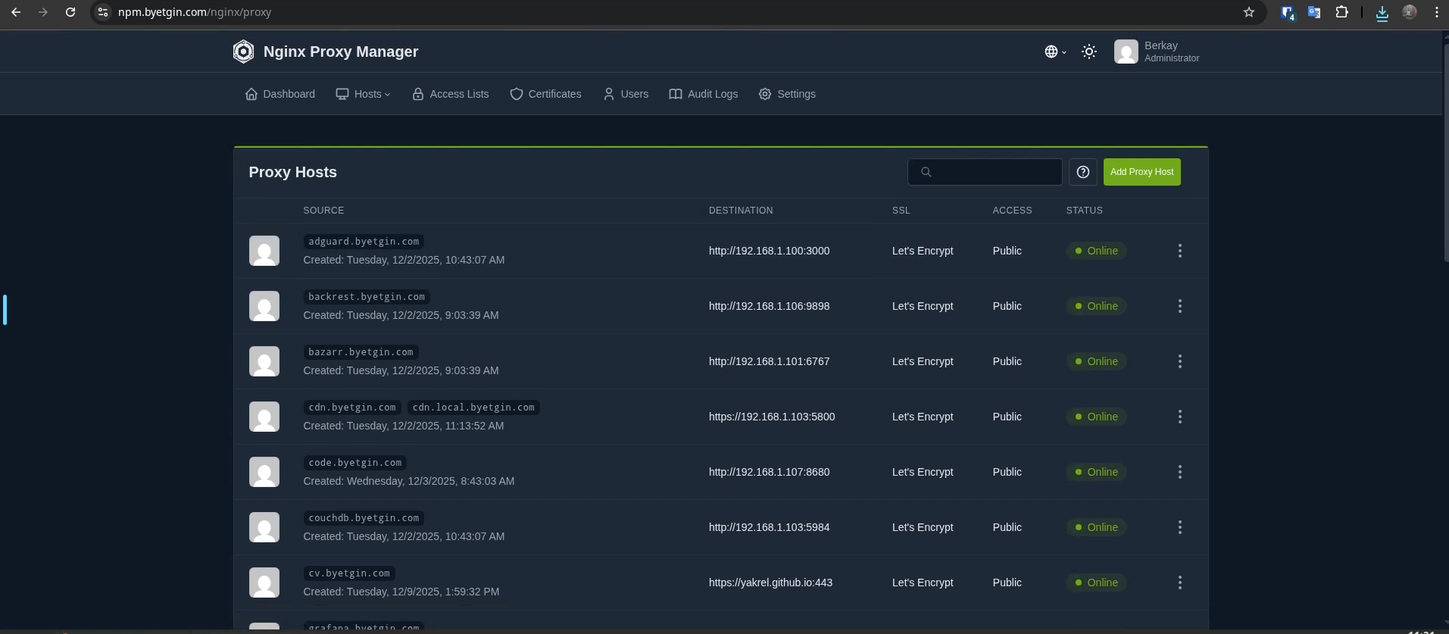
Task: Open three-dot menu for backrest.byetgin.com row
Action: 1179,306
